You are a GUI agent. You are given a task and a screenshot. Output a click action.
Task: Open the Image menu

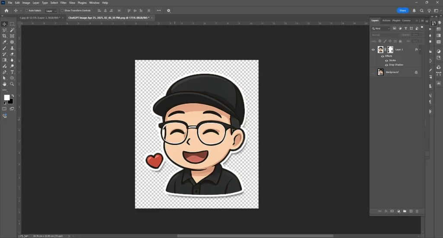pyautogui.click(x=26, y=3)
